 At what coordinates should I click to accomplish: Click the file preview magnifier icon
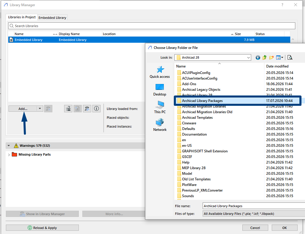click(x=290, y=57)
